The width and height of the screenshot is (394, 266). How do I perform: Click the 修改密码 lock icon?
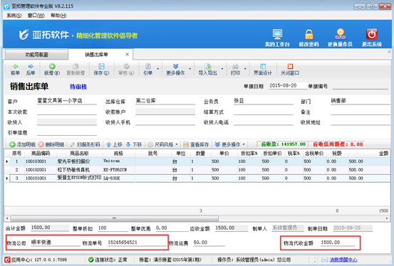click(309, 34)
